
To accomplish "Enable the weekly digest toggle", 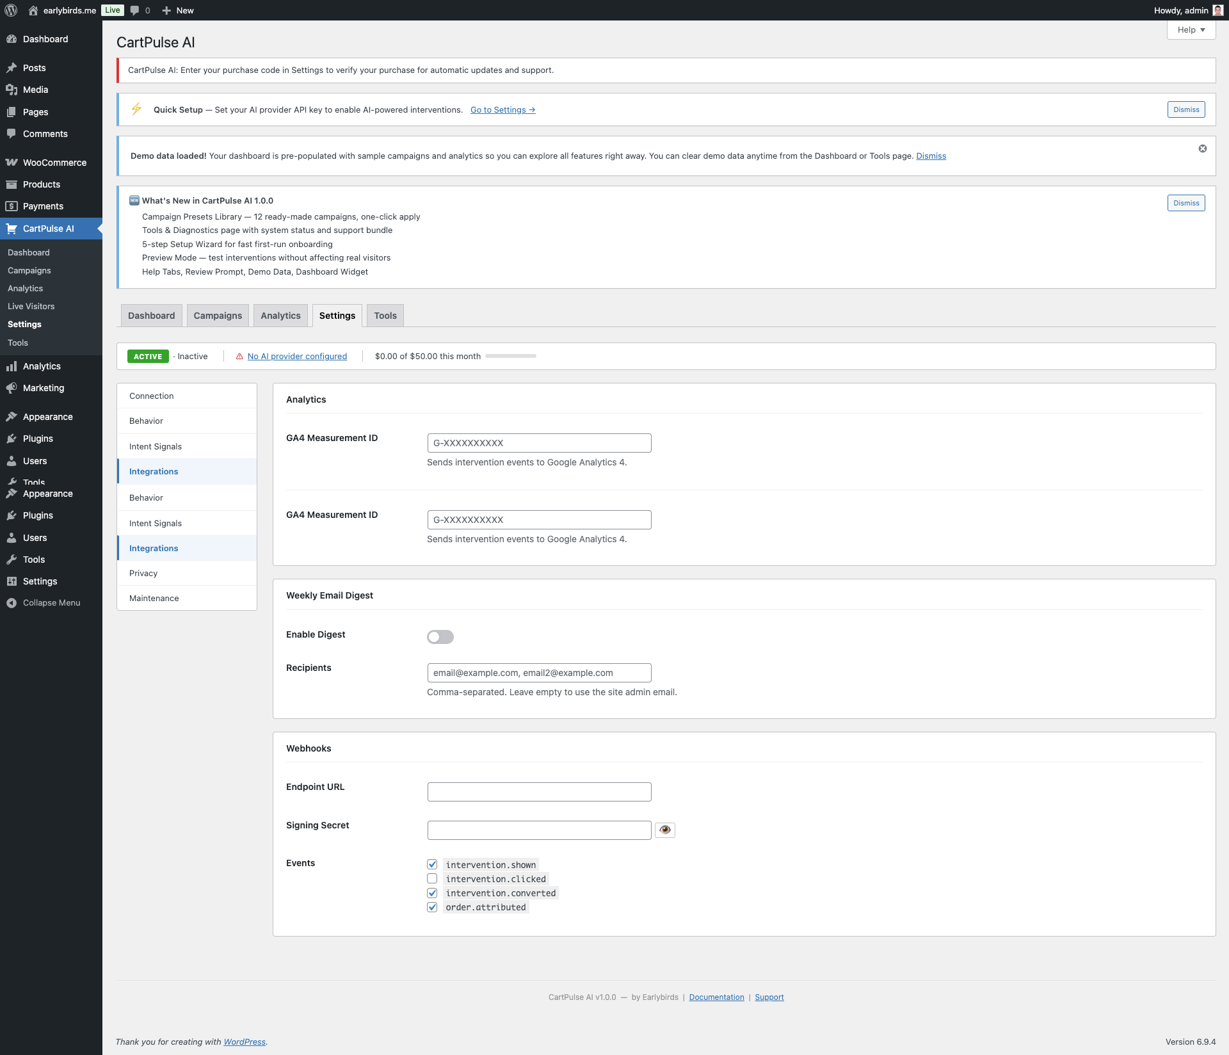I will [440, 636].
